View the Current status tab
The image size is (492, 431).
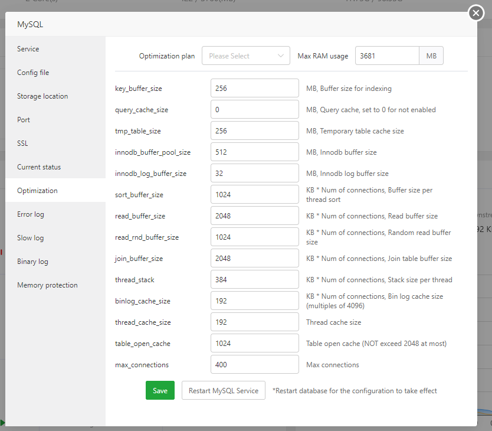(39, 167)
